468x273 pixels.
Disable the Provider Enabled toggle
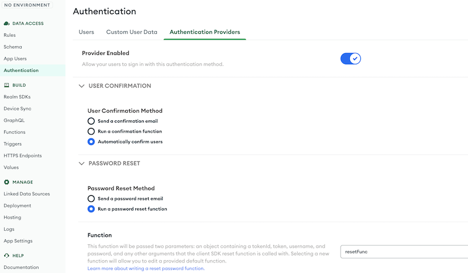tap(350, 58)
